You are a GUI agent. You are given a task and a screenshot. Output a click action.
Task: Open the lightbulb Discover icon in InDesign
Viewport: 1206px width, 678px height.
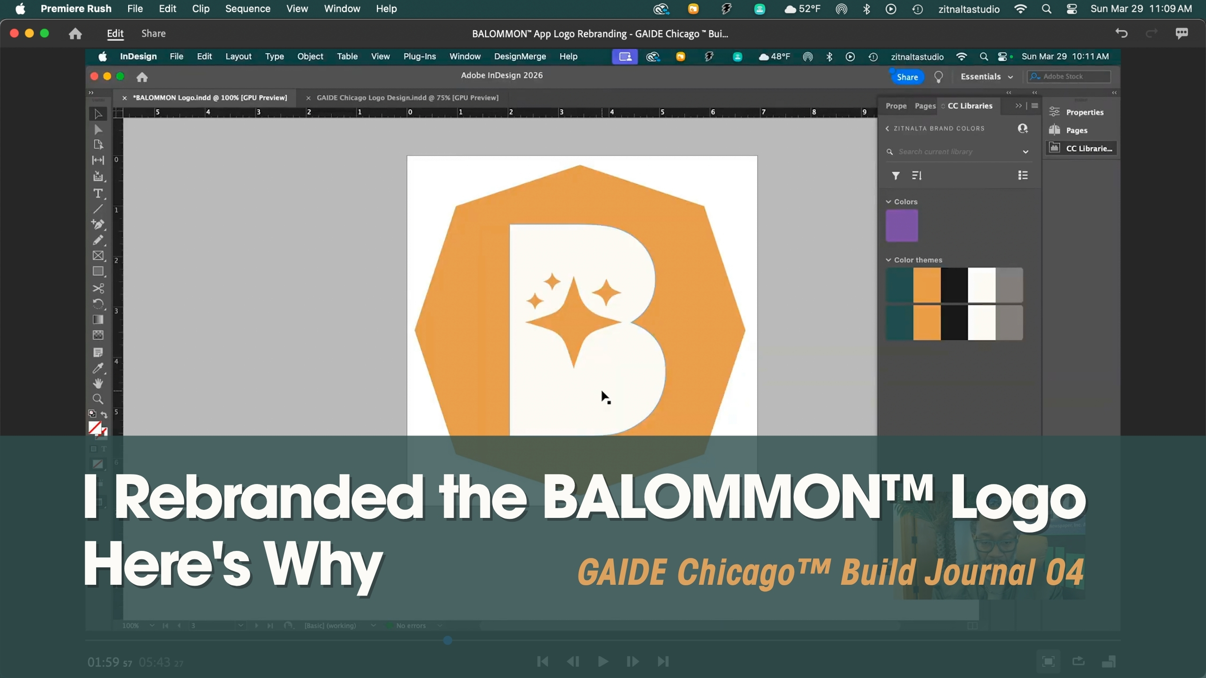point(938,77)
